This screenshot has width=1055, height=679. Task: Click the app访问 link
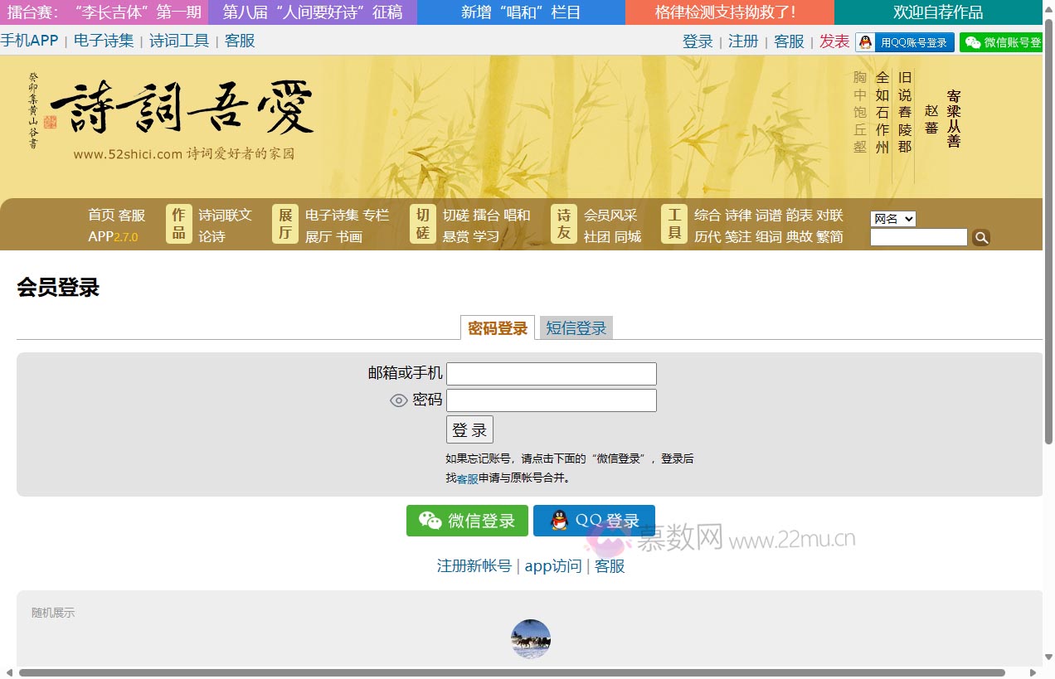[553, 565]
